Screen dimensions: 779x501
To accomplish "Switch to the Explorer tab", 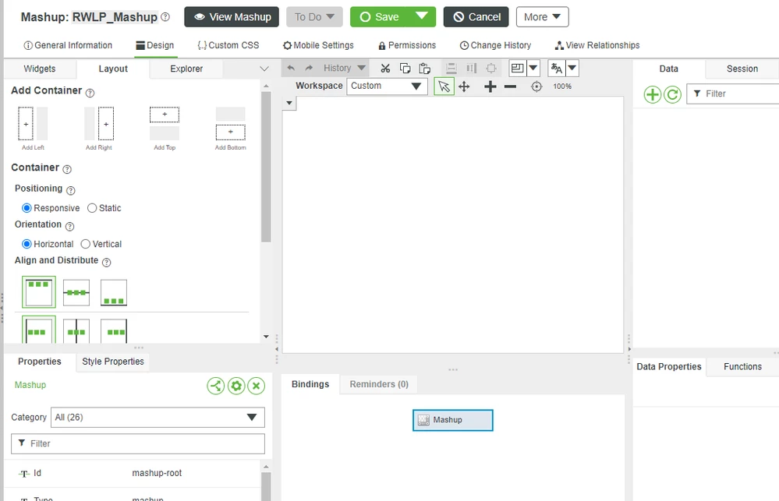I will point(186,69).
